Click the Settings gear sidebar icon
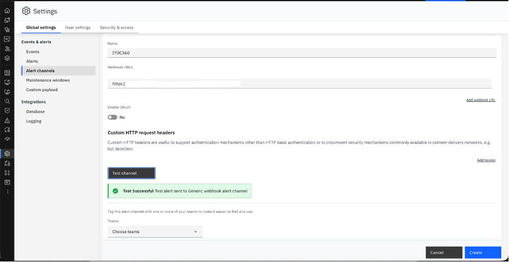 click(7, 153)
